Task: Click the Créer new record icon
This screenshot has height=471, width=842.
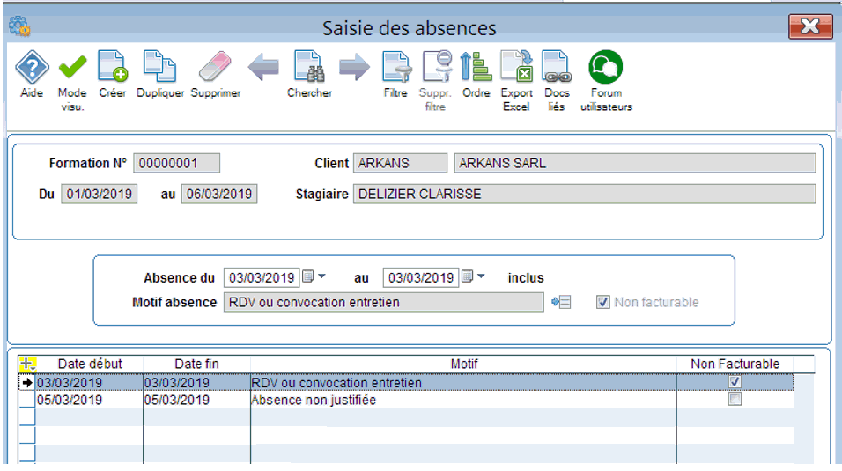Action: (112, 67)
